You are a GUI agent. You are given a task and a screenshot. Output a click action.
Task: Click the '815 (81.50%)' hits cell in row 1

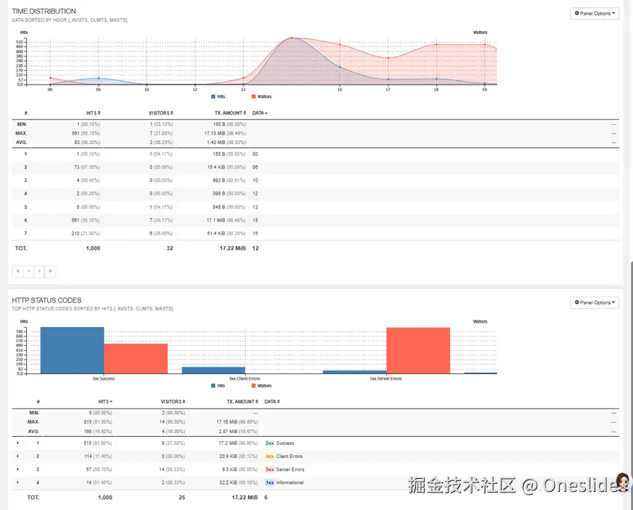(98, 443)
